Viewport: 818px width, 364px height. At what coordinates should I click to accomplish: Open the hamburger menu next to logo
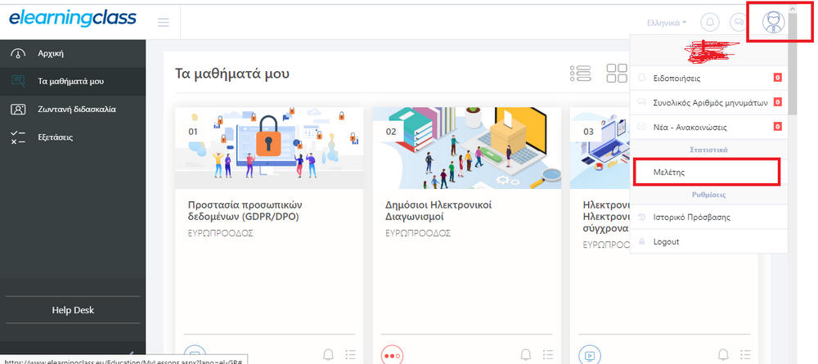pyautogui.click(x=164, y=22)
